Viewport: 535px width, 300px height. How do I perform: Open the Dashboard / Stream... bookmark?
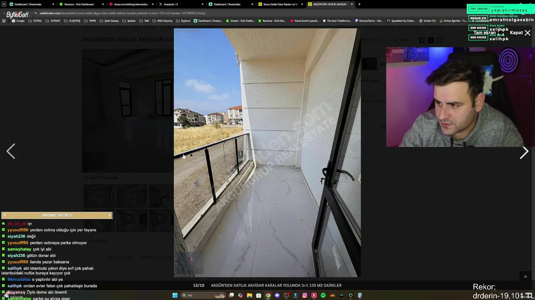click(208, 21)
